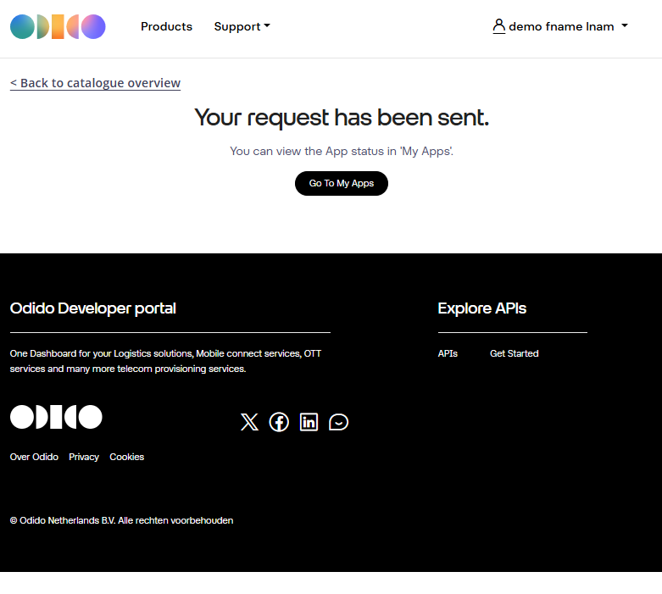Open the demo fname lnam account dropdown
This screenshot has width=662, height=594.
[560, 26]
